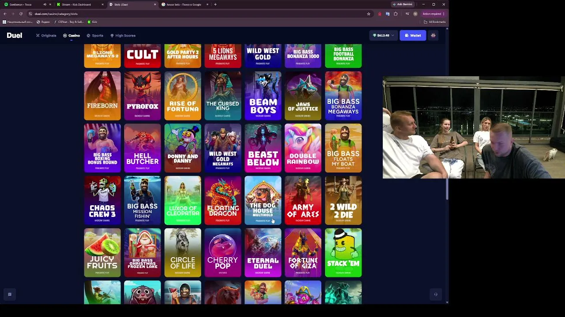
Task: Open the Hell Butcher slot
Action: pos(143,148)
